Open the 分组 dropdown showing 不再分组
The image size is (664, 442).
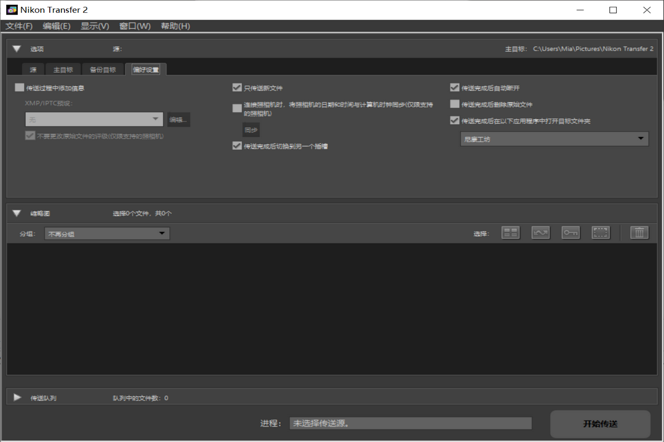(x=107, y=233)
